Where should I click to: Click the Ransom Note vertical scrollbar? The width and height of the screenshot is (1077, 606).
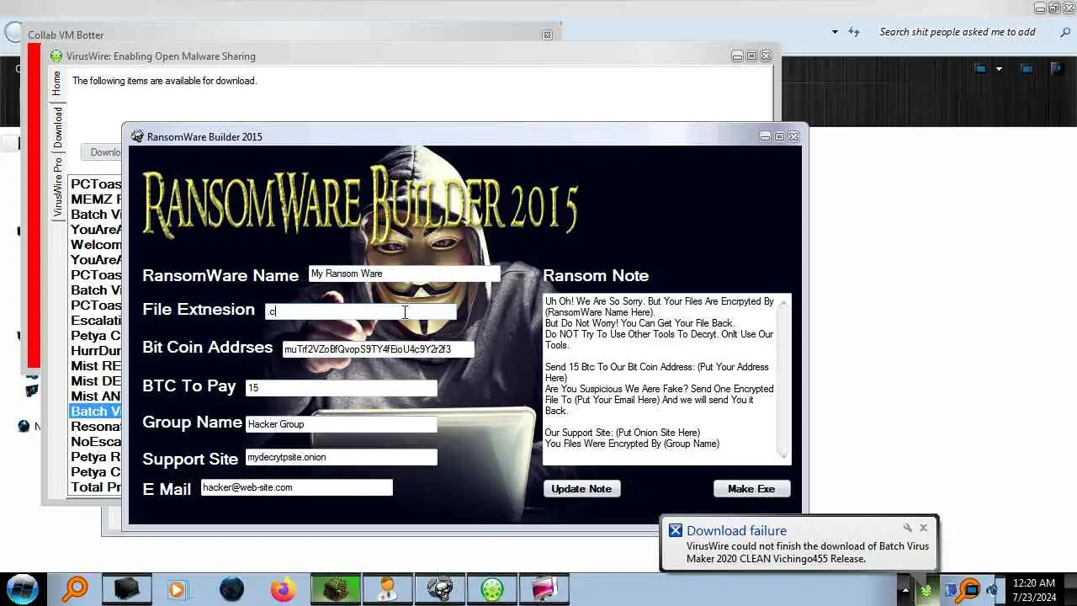click(784, 379)
